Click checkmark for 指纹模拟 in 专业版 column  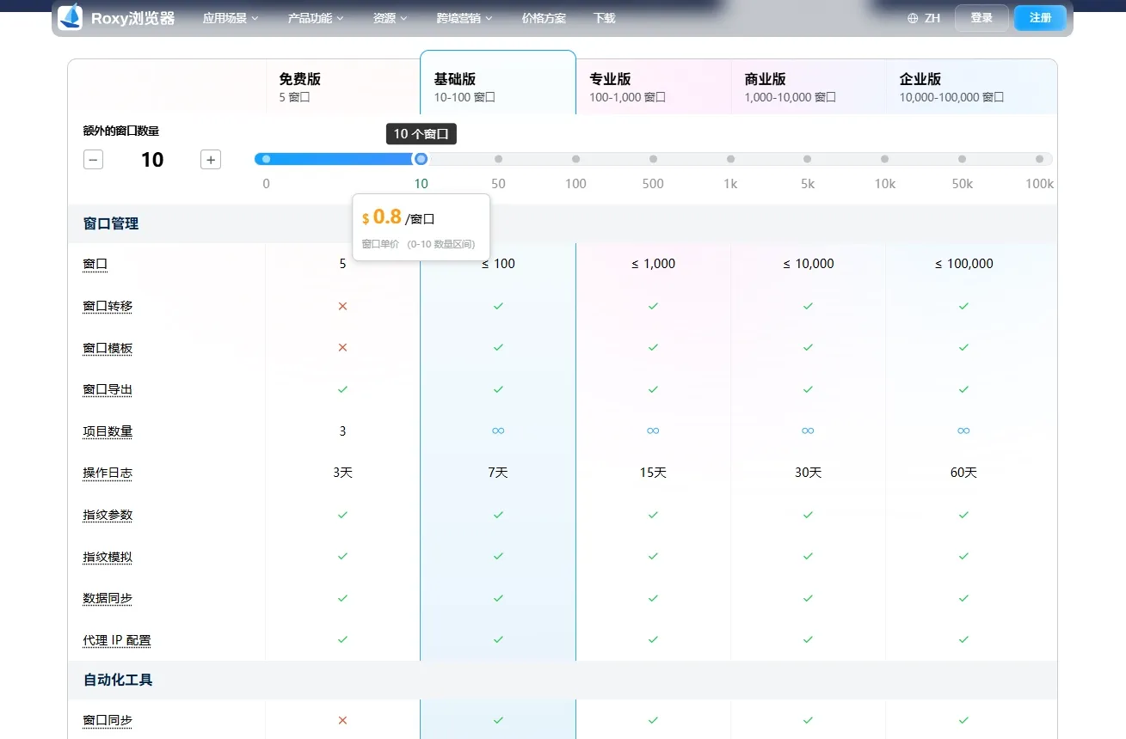click(x=653, y=556)
